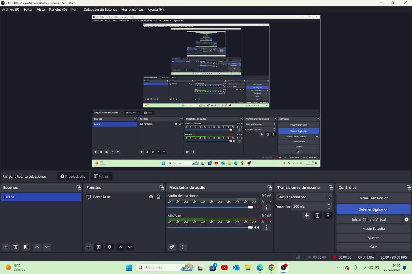This screenshot has height=274, width=412.
Task: Add a new scene with plus icon
Action: coord(6,247)
